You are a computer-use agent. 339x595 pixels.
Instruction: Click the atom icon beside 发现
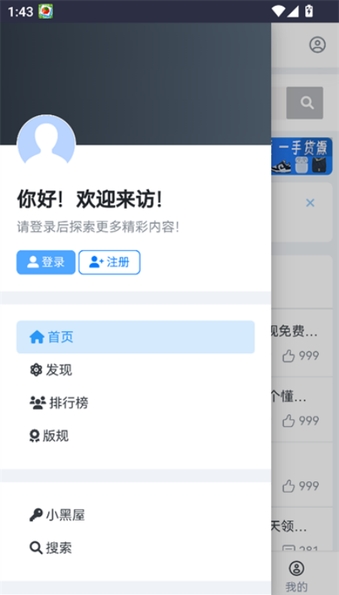[x=35, y=370]
